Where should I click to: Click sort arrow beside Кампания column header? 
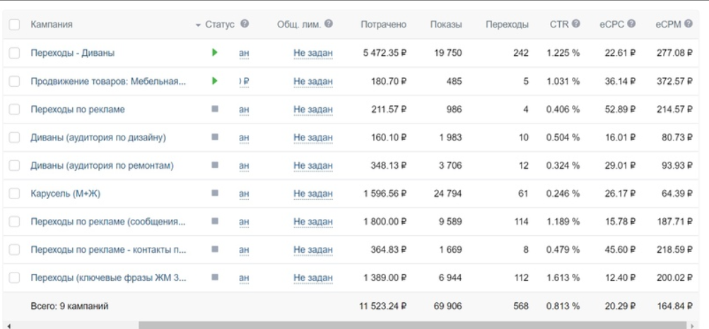(x=198, y=25)
